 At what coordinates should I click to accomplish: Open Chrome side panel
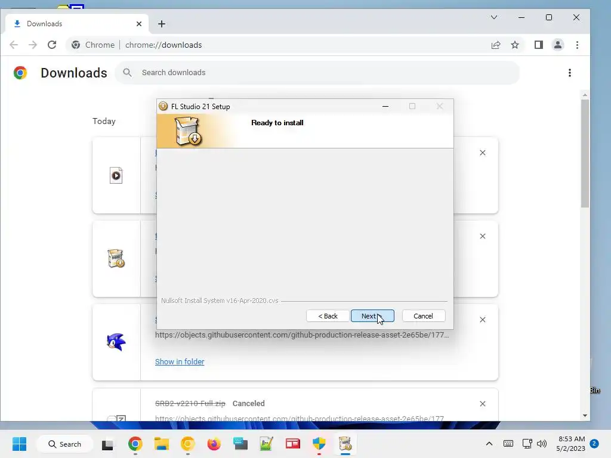pos(539,45)
